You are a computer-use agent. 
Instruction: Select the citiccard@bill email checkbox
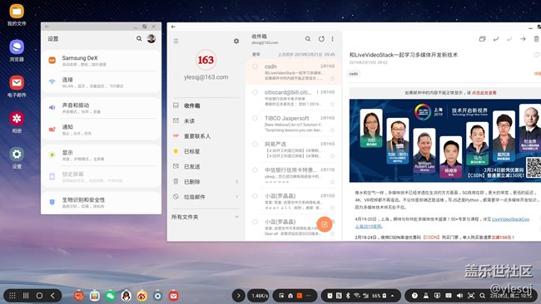tap(255, 92)
